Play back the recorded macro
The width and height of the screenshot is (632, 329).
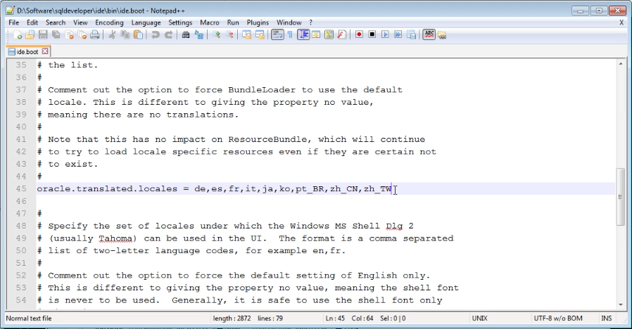385,35
